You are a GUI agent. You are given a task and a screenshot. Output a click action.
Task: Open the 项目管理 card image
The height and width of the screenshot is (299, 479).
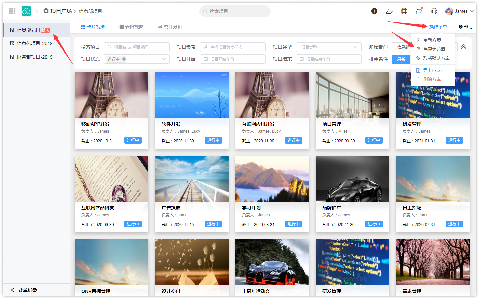pos(352,95)
